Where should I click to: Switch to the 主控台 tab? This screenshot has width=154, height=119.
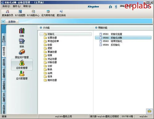point(12,21)
